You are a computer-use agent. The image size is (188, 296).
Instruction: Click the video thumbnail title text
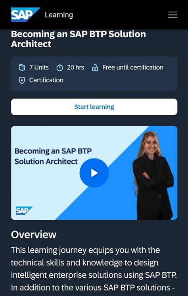pos(53,156)
